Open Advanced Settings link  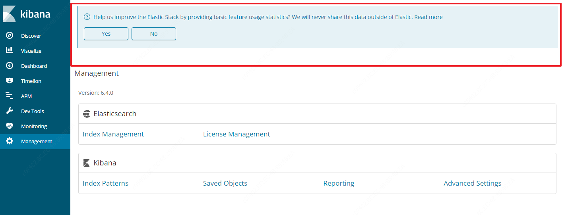click(x=472, y=183)
